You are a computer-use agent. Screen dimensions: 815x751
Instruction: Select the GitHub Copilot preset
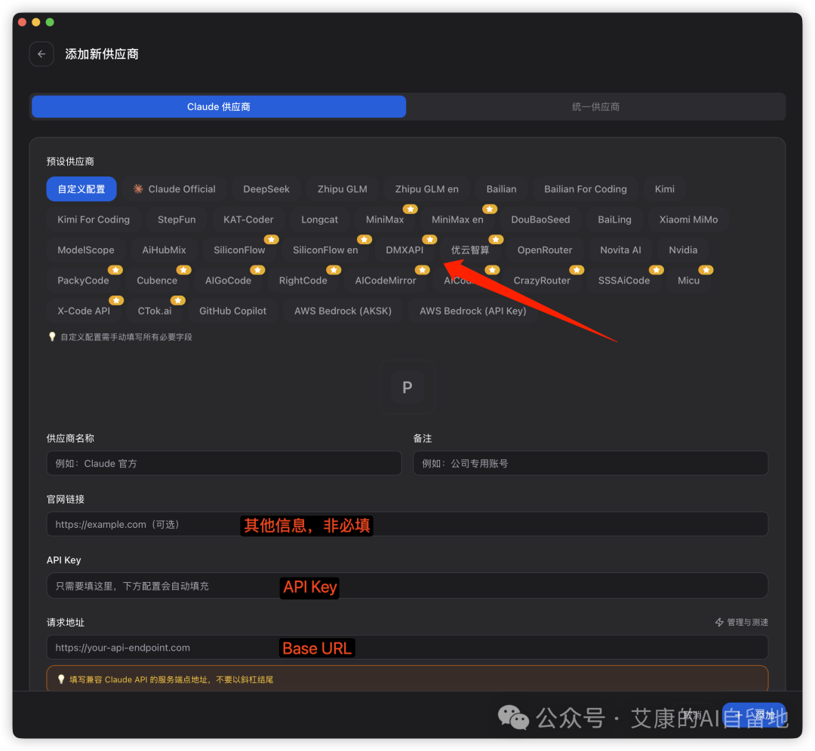point(233,311)
